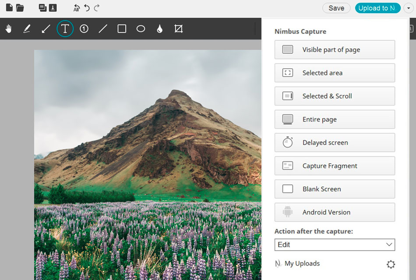The width and height of the screenshot is (416, 280).
Task: Select the Ellipse shape tool
Action: pos(141,28)
